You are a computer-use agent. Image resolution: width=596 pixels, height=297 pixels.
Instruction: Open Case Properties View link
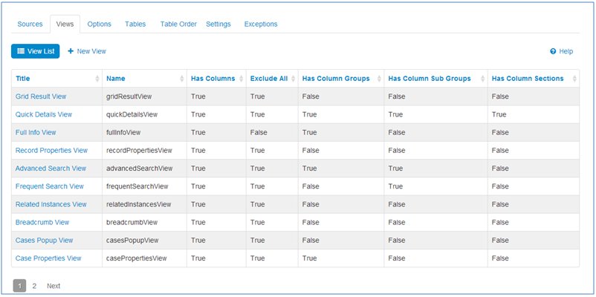(x=48, y=258)
